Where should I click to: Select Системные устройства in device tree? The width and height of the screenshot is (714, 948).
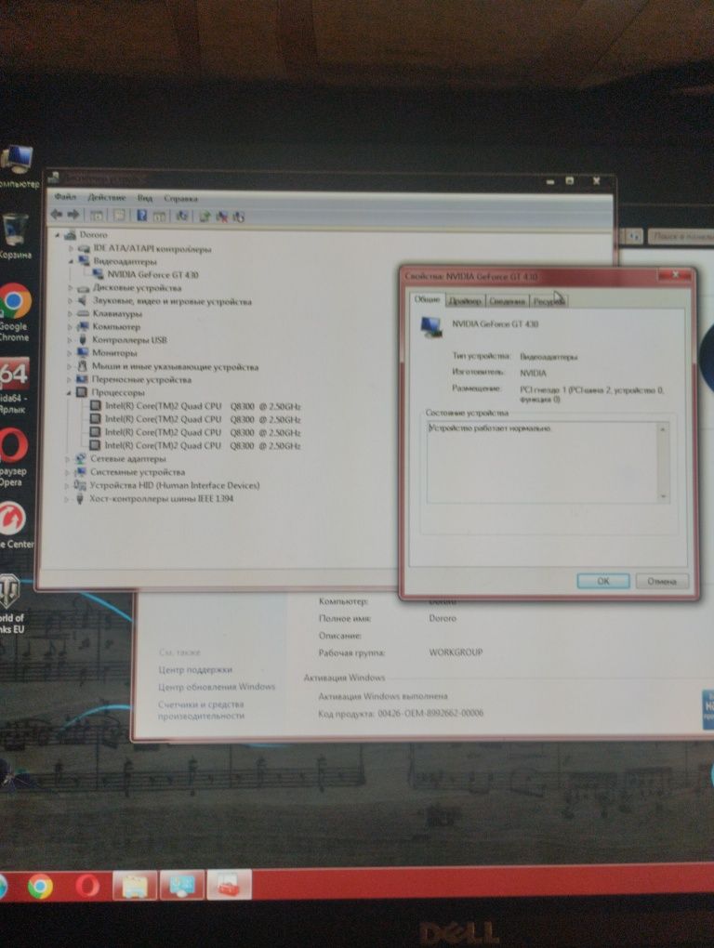tap(138, 472)
